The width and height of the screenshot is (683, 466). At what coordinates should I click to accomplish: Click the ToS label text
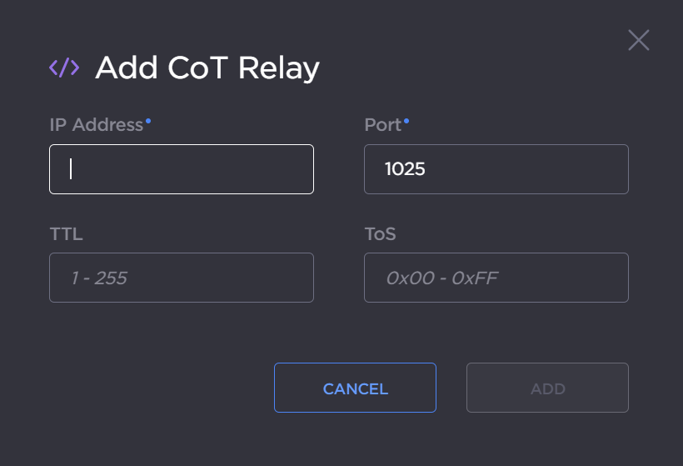point(380,234)
